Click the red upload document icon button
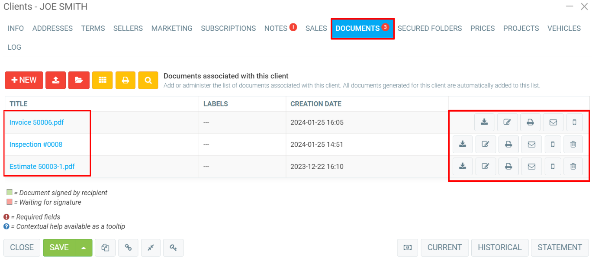The width and height of the screenshot is (592, 261). coord(55,80)
